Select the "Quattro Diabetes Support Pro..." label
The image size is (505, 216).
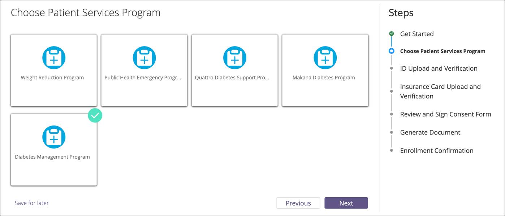(232, 78)
